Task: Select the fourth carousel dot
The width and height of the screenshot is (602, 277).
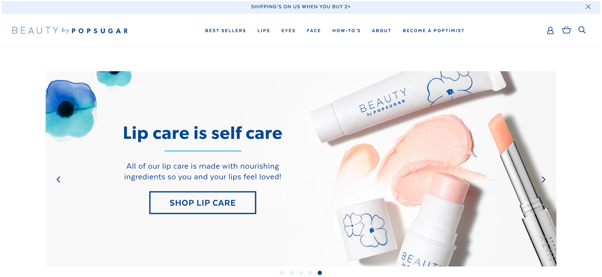Action: [x=310, y=273]
